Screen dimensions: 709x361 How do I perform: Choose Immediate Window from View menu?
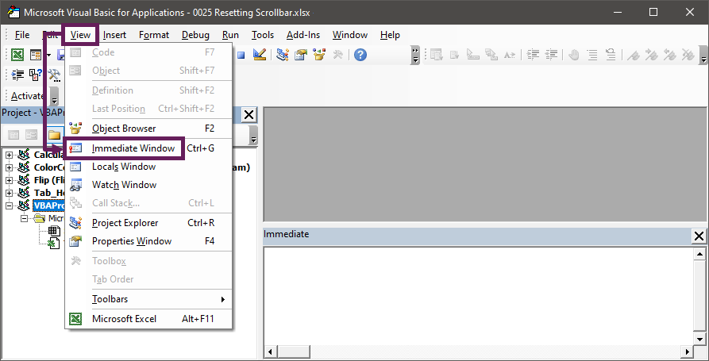pyautogui.click(x=148, y=148)
